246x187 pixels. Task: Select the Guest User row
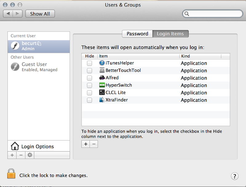click(39, 67)
